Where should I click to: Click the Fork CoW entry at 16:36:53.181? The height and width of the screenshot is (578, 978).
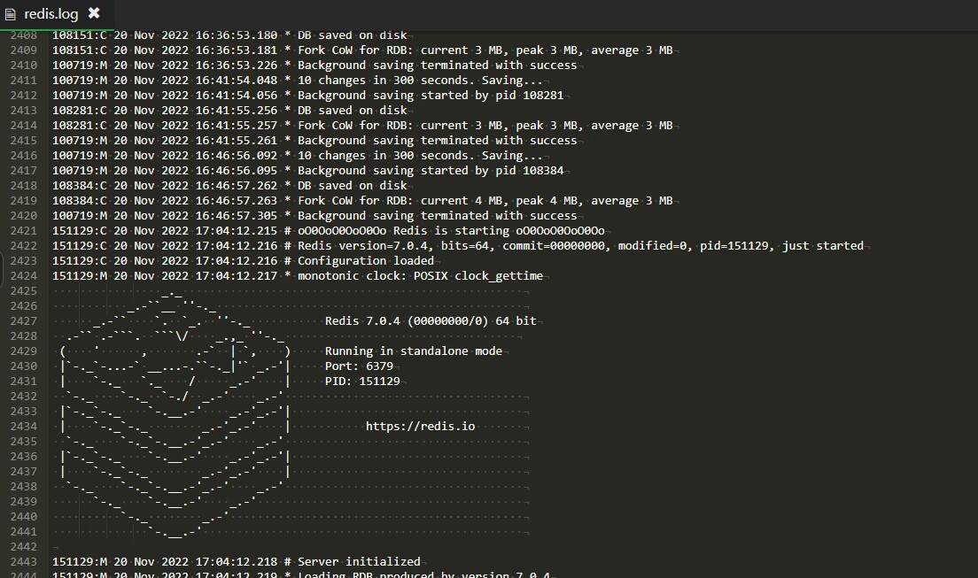tap(485, 50)
